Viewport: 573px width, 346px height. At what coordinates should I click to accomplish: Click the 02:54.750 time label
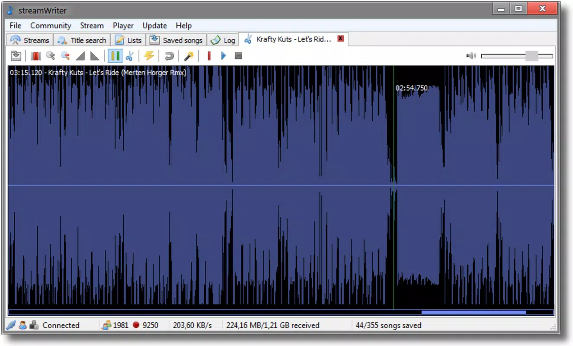coord(412,88)
